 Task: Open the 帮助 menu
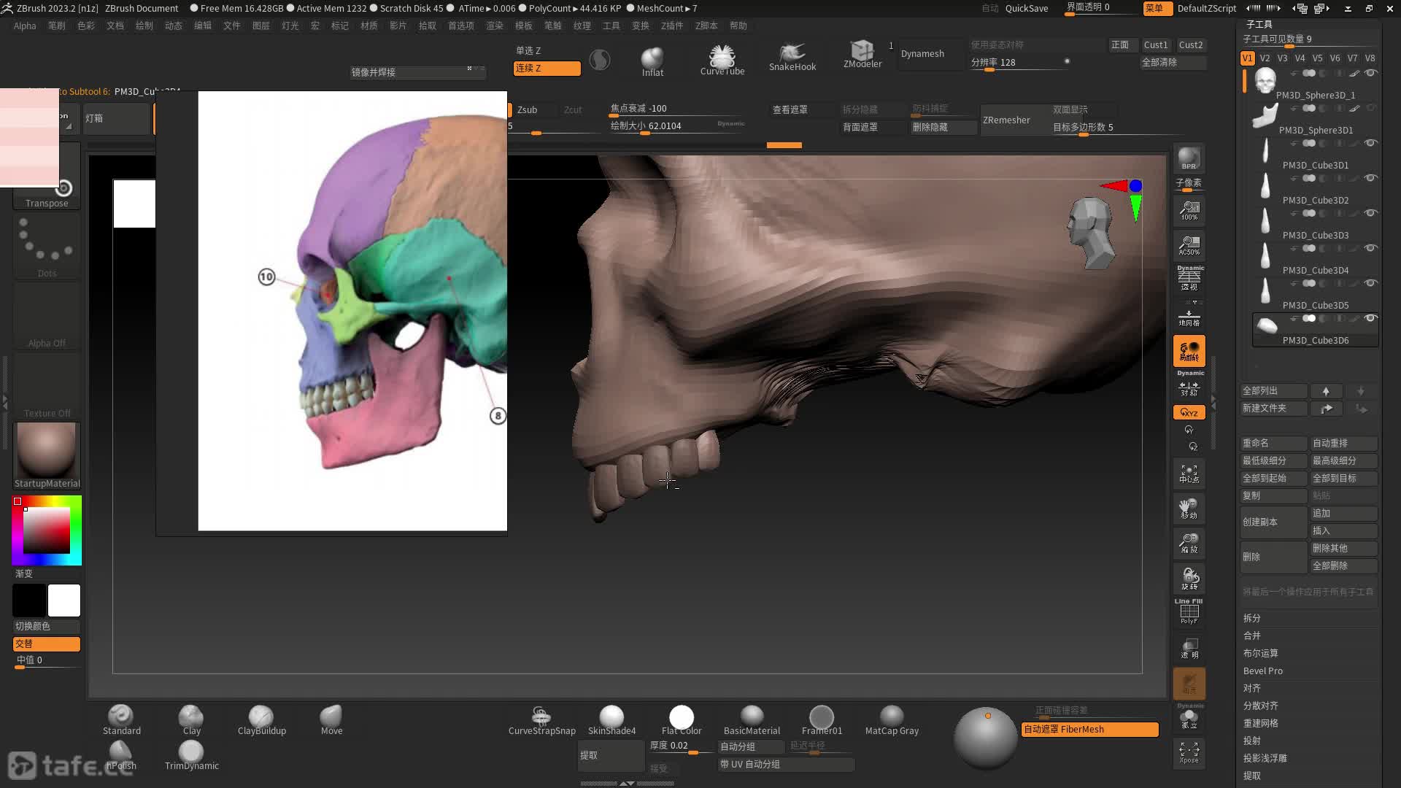coord(738,26)
